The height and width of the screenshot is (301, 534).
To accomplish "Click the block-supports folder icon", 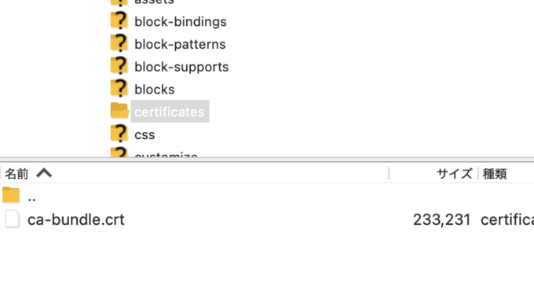I will tap(119, 66).
